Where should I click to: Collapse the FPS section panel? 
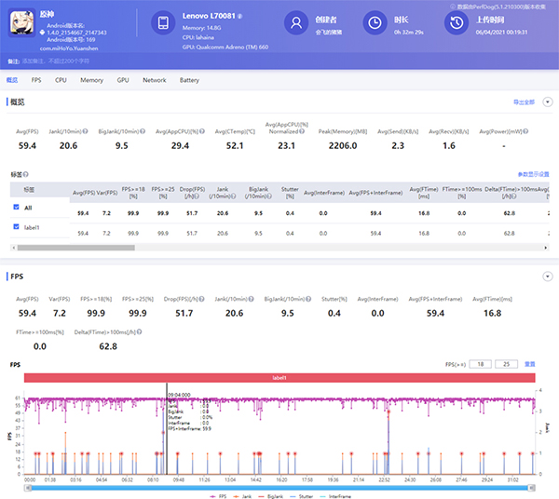point(547,276)
